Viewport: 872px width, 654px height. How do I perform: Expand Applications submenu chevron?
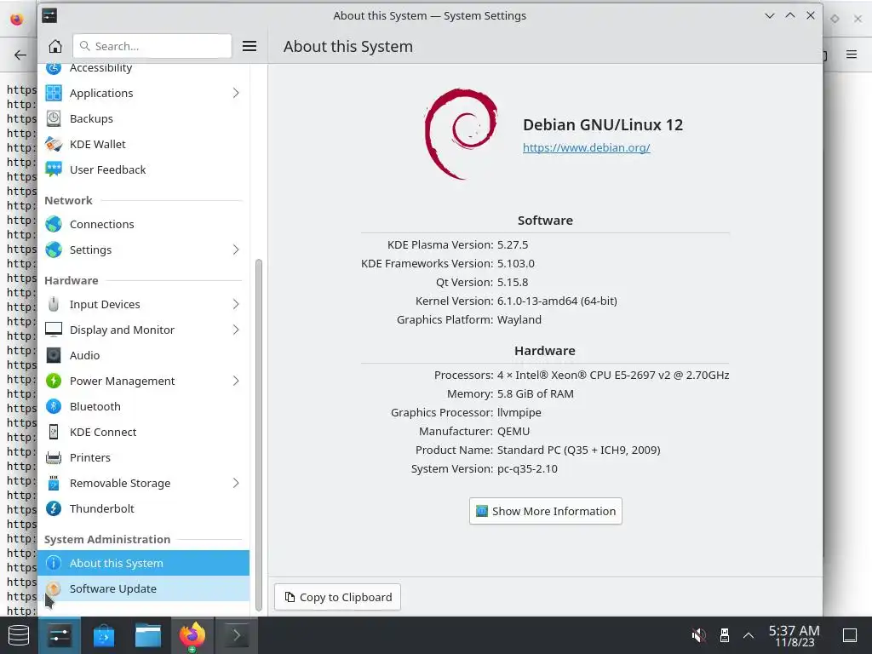(236, 93)
